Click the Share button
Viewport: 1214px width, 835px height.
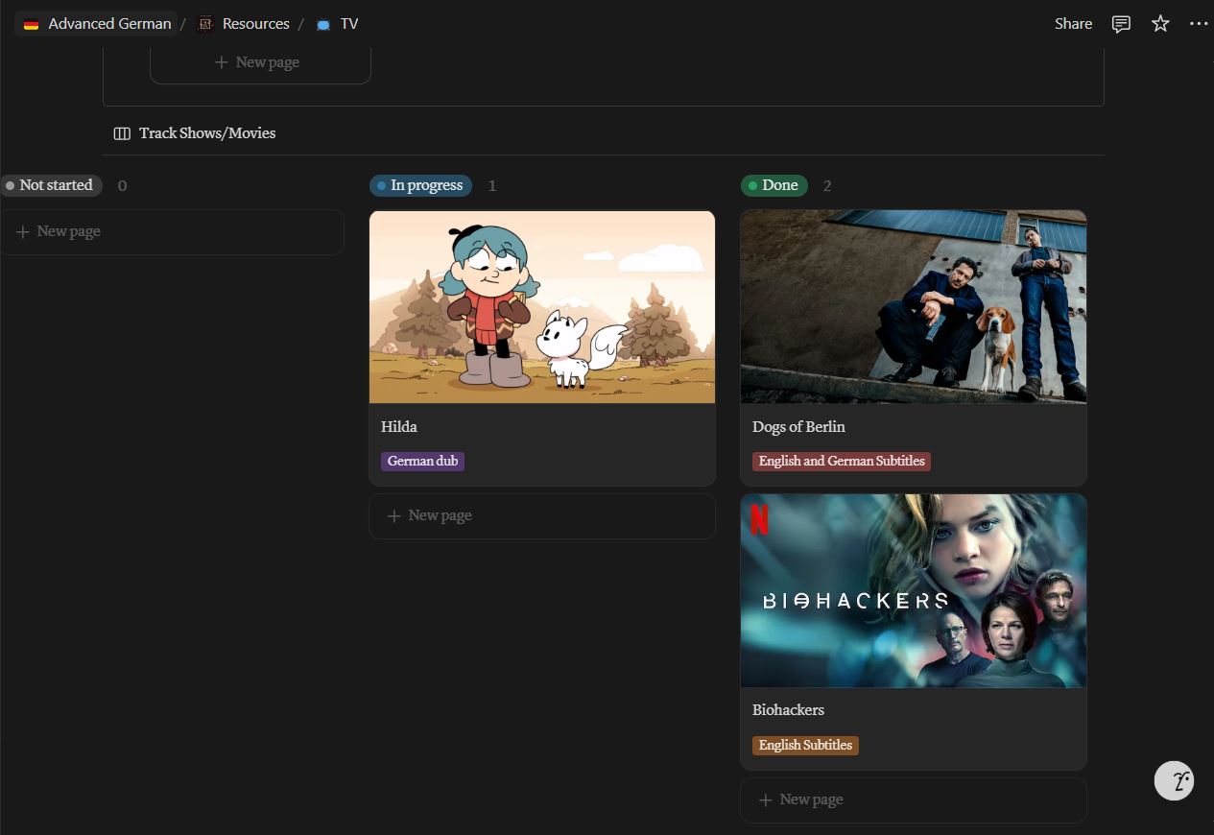[1073, 24]
